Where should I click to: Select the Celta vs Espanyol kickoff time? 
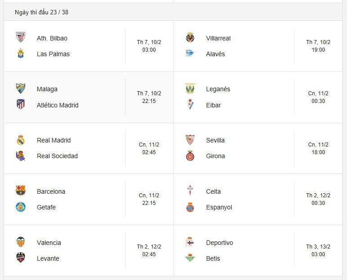tap(318, 199)
